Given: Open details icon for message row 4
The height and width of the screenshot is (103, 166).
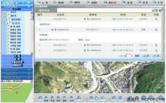Looking at the screenshot, I should [156, 50].
